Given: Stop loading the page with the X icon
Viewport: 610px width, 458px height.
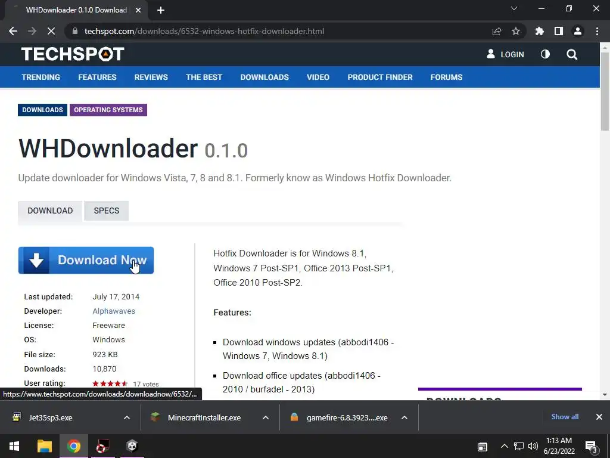Looking at the screenshot, I should point(51,31).
